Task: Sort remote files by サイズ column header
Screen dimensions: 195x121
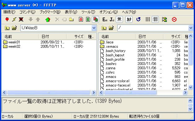Action: (173, 37)
